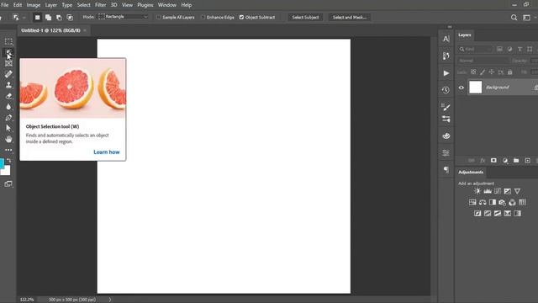Open the Mode Rectangle dropdown
The image size is (538, 303).
point(124,17)
